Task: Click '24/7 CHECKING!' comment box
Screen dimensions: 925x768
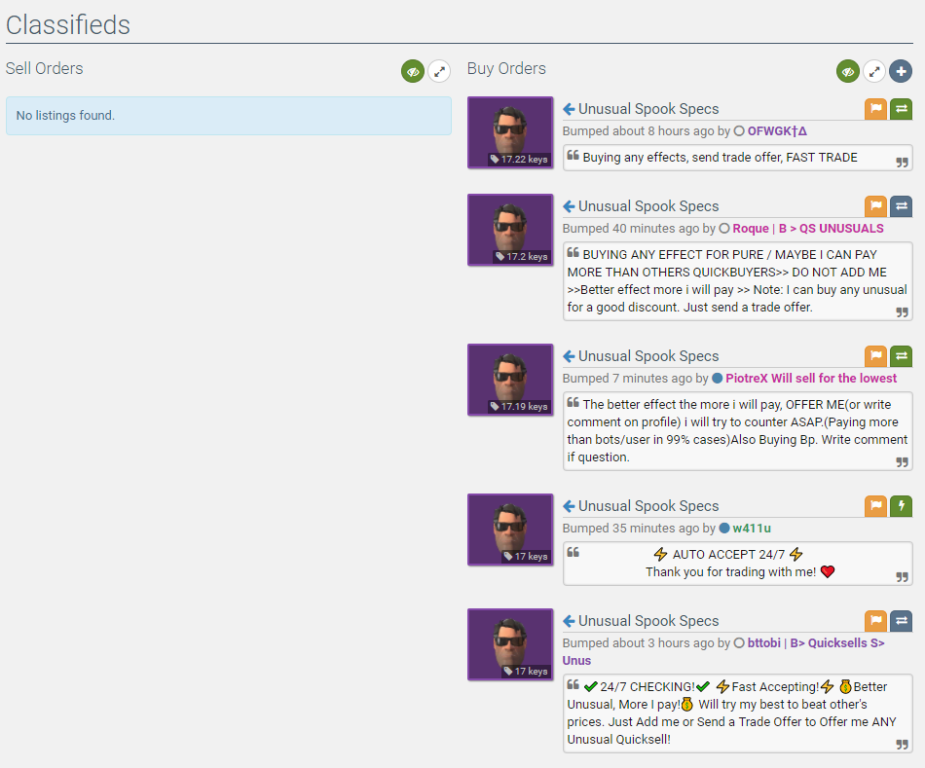Action: (x=737, y=713)
